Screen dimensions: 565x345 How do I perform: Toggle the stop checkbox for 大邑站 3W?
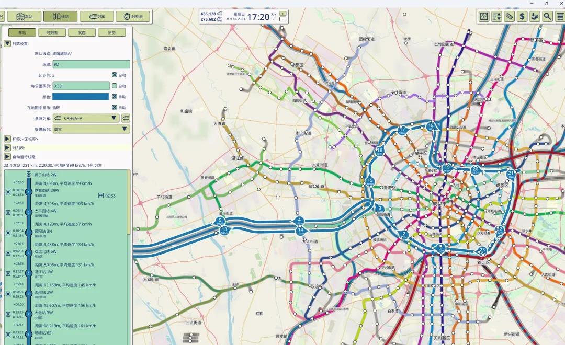(8, 314)
